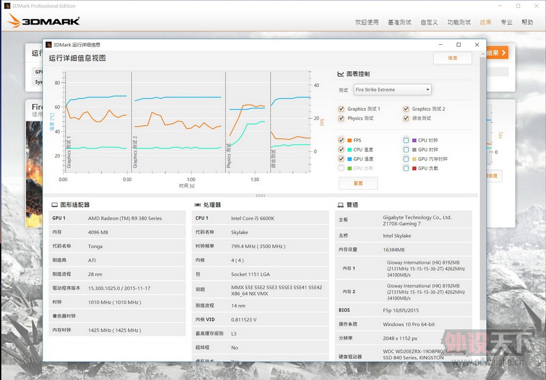Image resolution: width=546 pixels, height=380 pixels.
Task: Uncheck Graphics 测试 1 checkbox
Action: pyautogui.click(x=341, y=109)
